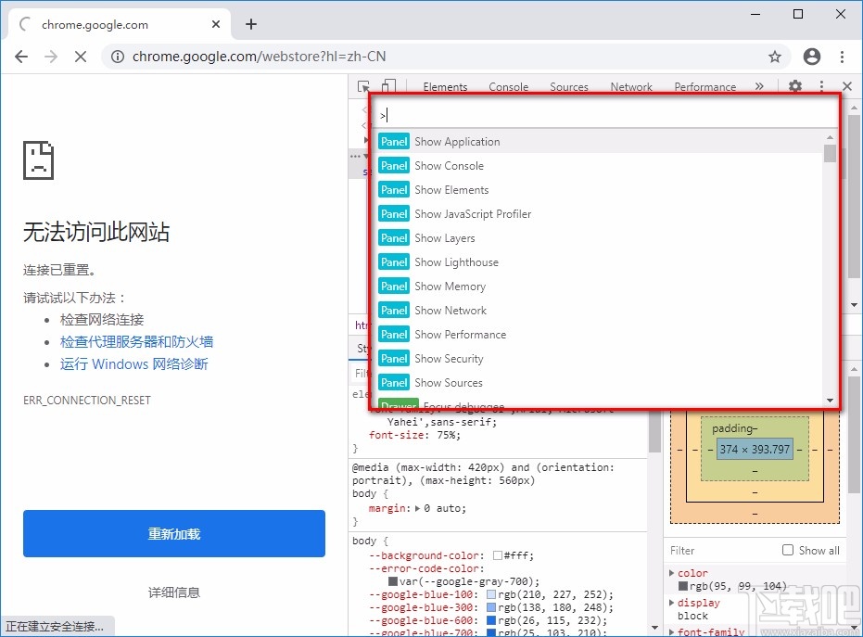Select Show Network from the command menu
Image resolution: width=863 pixels, height=637 pixels.
tap(451, 310)
